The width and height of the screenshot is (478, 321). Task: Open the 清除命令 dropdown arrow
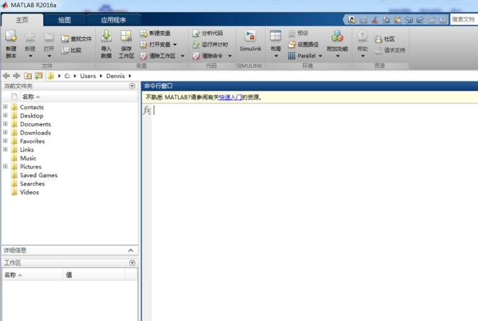[230, 56]
